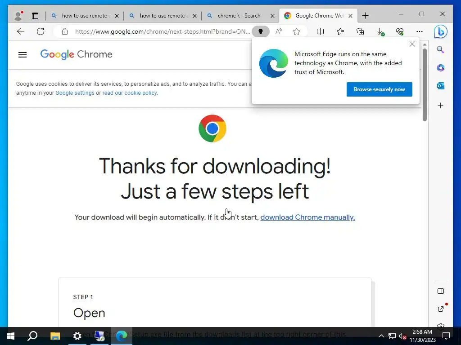Viewport: 461px width, 345px height.
Task: Open Browser essentials heart icon
Action: point(400,31)
